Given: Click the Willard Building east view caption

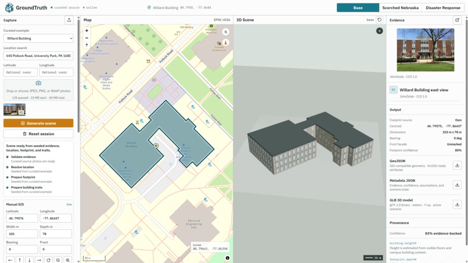Looking at the screenshot, I should click(x=424, y=90).
